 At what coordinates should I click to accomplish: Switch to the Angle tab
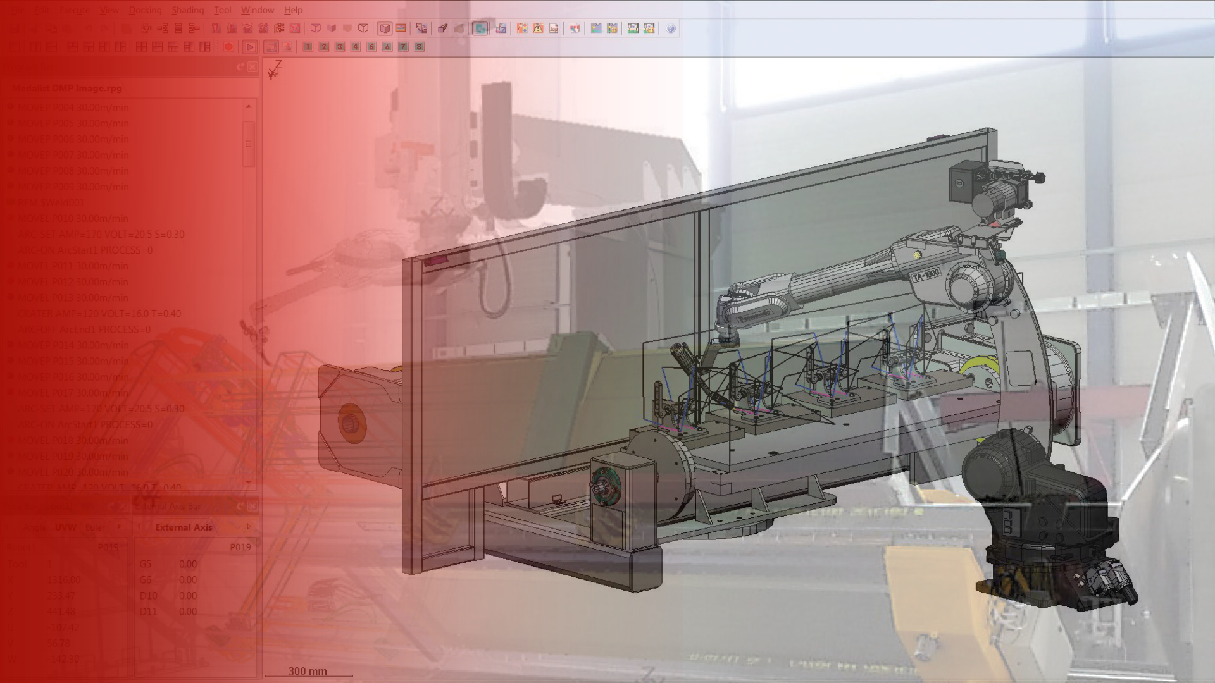pos(34,527)
